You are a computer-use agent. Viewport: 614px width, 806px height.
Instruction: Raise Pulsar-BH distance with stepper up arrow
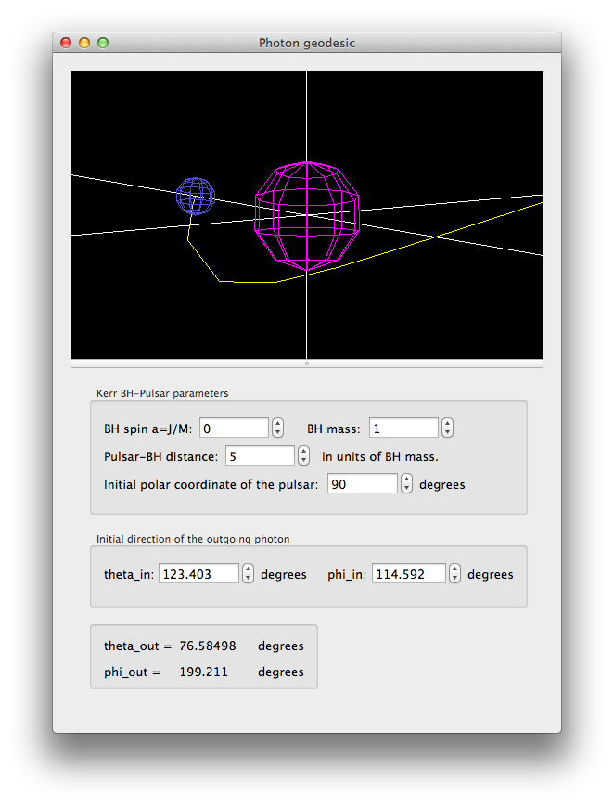pos(304,452)
